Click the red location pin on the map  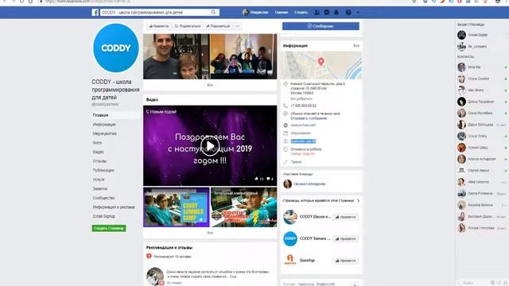coord(321,61)
